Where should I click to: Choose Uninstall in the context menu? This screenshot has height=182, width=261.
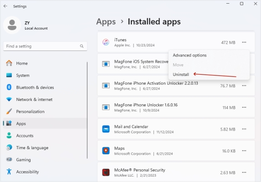click(181, 75)
